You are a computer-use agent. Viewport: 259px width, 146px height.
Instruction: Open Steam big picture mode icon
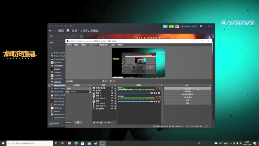(201, 26)
